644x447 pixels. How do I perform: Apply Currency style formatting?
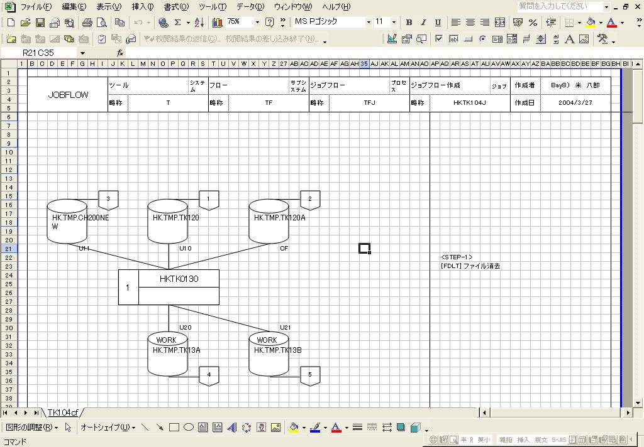point(518,22)
